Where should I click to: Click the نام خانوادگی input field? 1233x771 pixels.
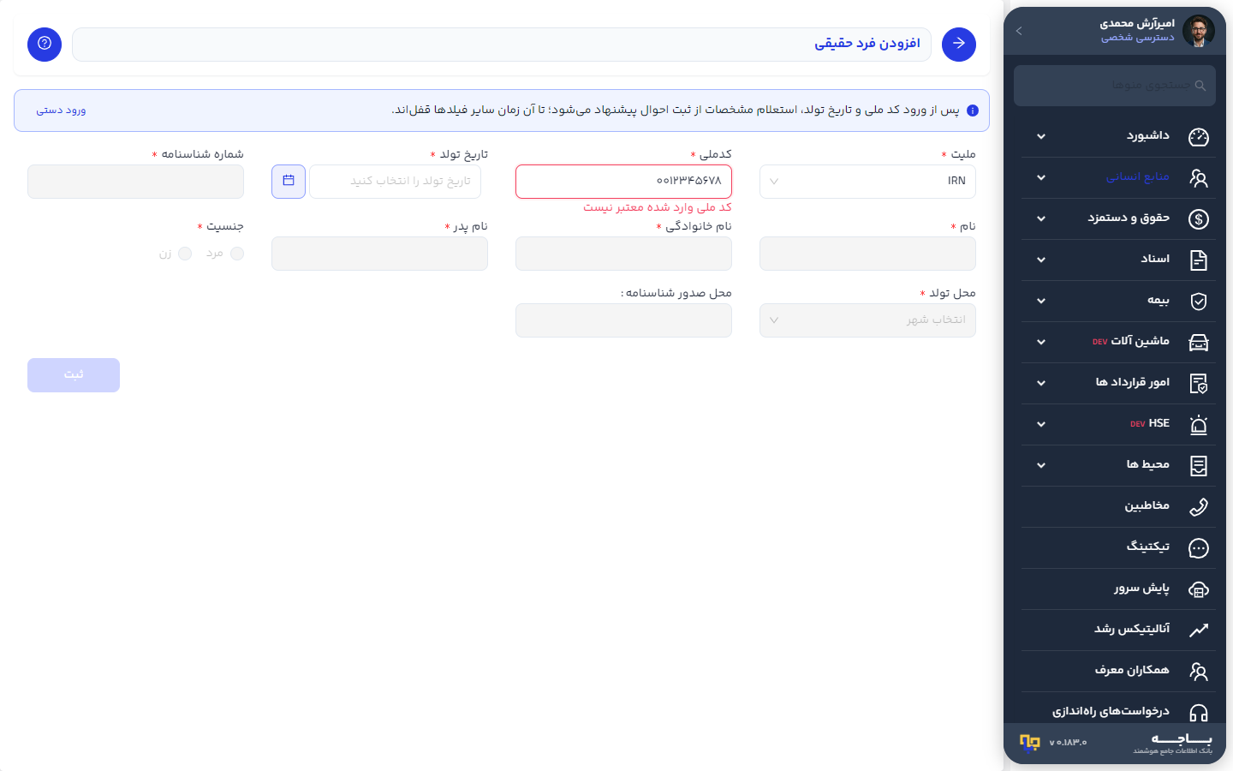[623, 254]
